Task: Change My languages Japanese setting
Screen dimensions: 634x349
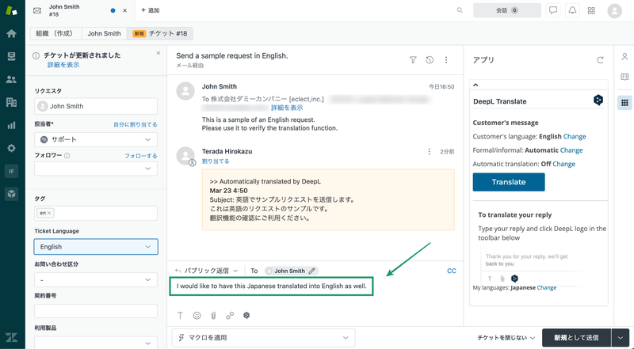Action: pos(547,287)
